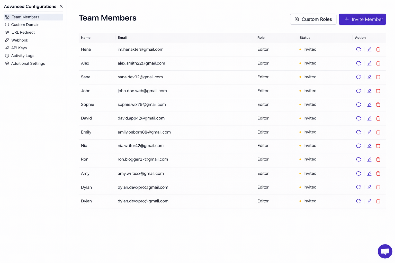Open Custom Domain settings
The height and width of the screenshot is (263, 395).
25,25
